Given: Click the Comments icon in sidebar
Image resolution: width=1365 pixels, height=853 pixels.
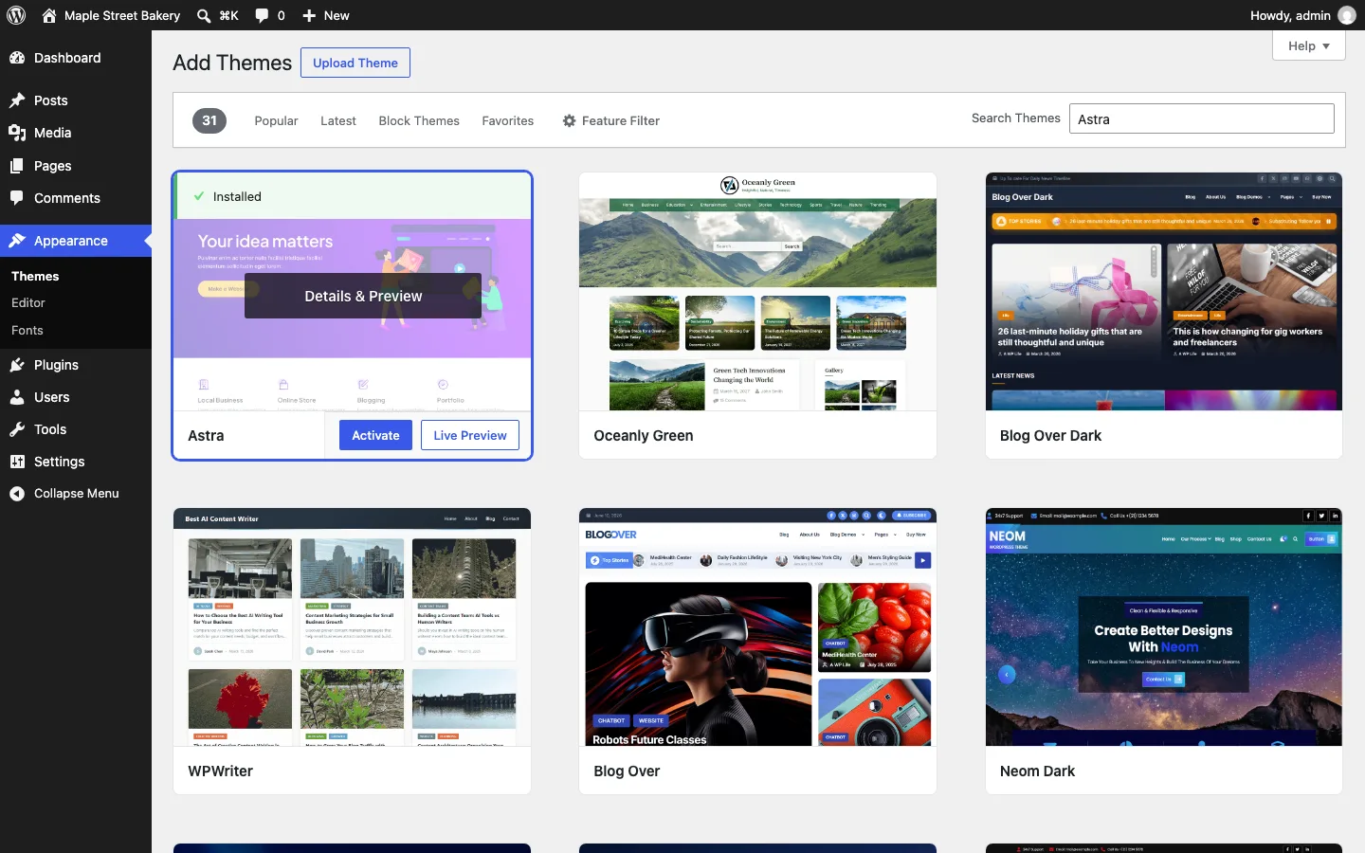Looking at the screenshot, I should (x=17, y=198).
